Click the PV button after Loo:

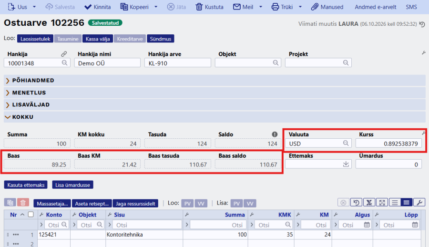tap(187, 204)
